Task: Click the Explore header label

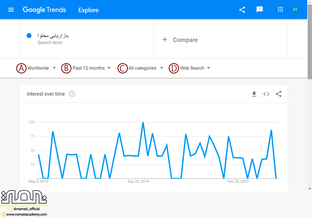Action: coord(89,10)
